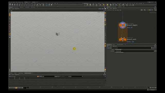Select the Box shelf tool
165x93 pixels.
10,5
